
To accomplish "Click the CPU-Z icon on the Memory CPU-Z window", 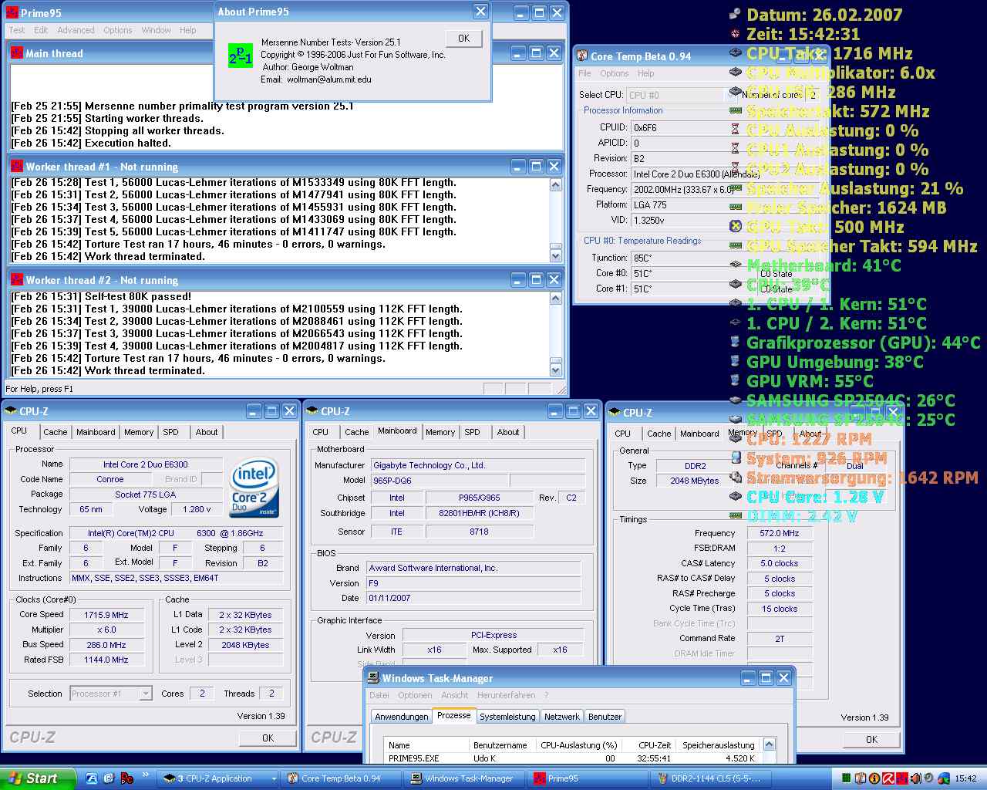I will [x=615, y=413].
